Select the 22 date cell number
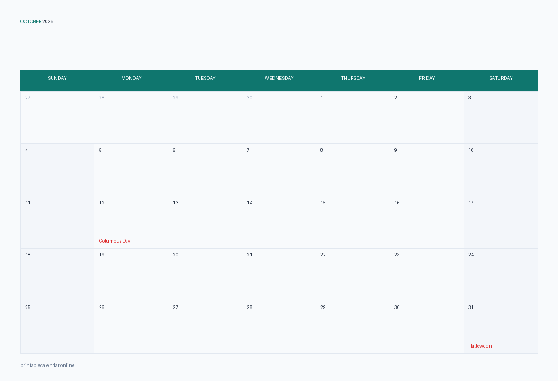The image size is (558, 381). (323, 255)
